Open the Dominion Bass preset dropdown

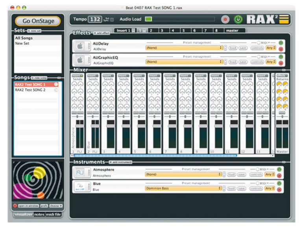(x=184, y=189)
